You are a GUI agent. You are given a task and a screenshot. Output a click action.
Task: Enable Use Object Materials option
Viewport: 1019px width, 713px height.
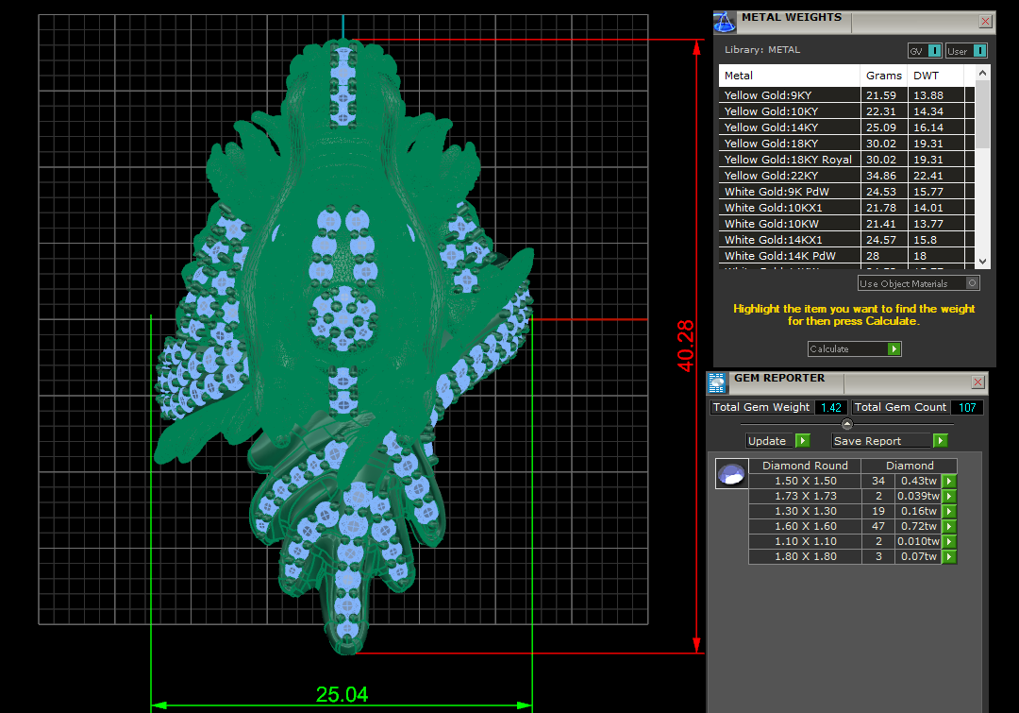coord(973,283)
